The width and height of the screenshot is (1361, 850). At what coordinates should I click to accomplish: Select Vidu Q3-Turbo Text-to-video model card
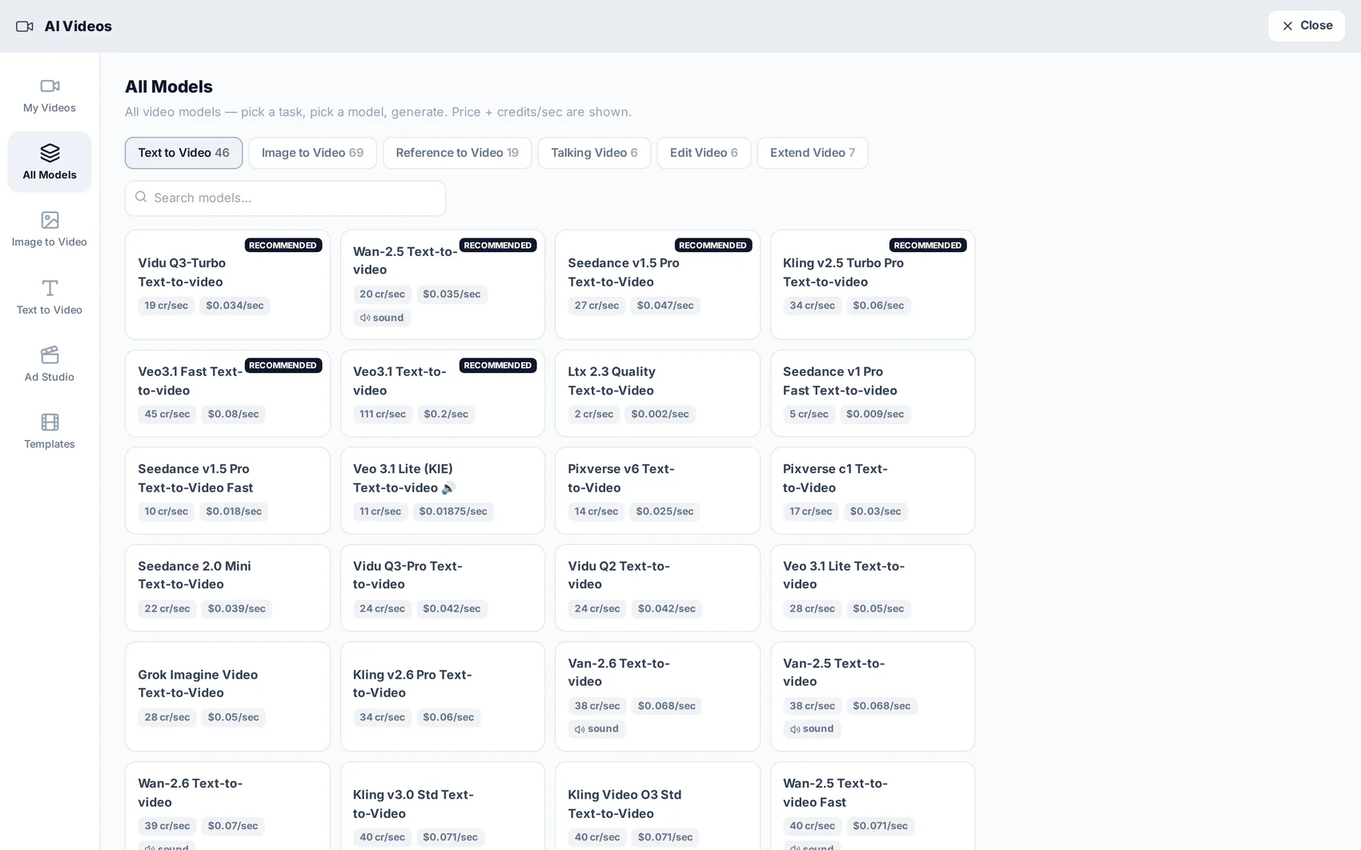pyautogui.click(x=227, y=284)
